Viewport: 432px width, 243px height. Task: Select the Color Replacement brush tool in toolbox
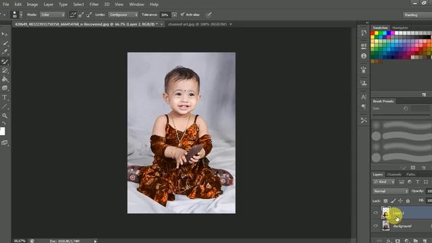tap(5, 61)
